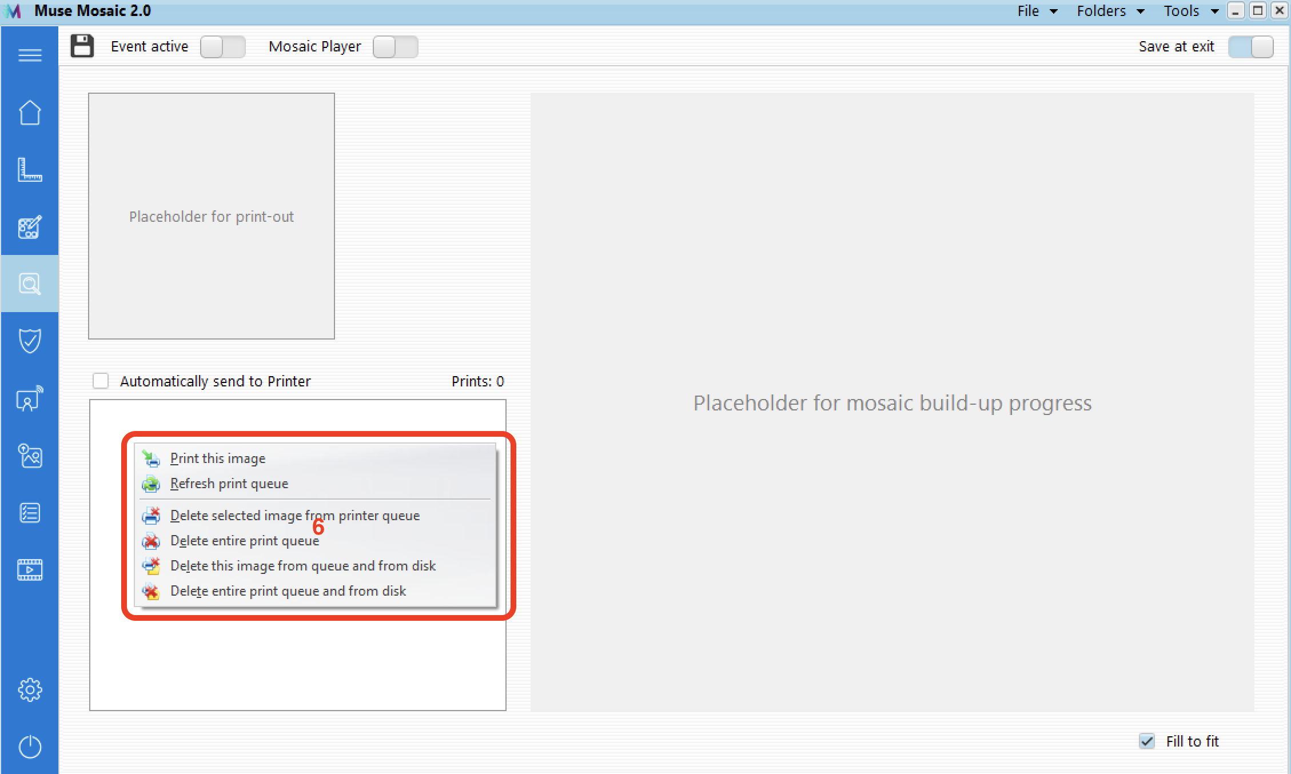Image resolution: width=1291 pixels, height=774 pixels.
Task: Click the save floppy disk icon
Action: [x=82, y=46]
